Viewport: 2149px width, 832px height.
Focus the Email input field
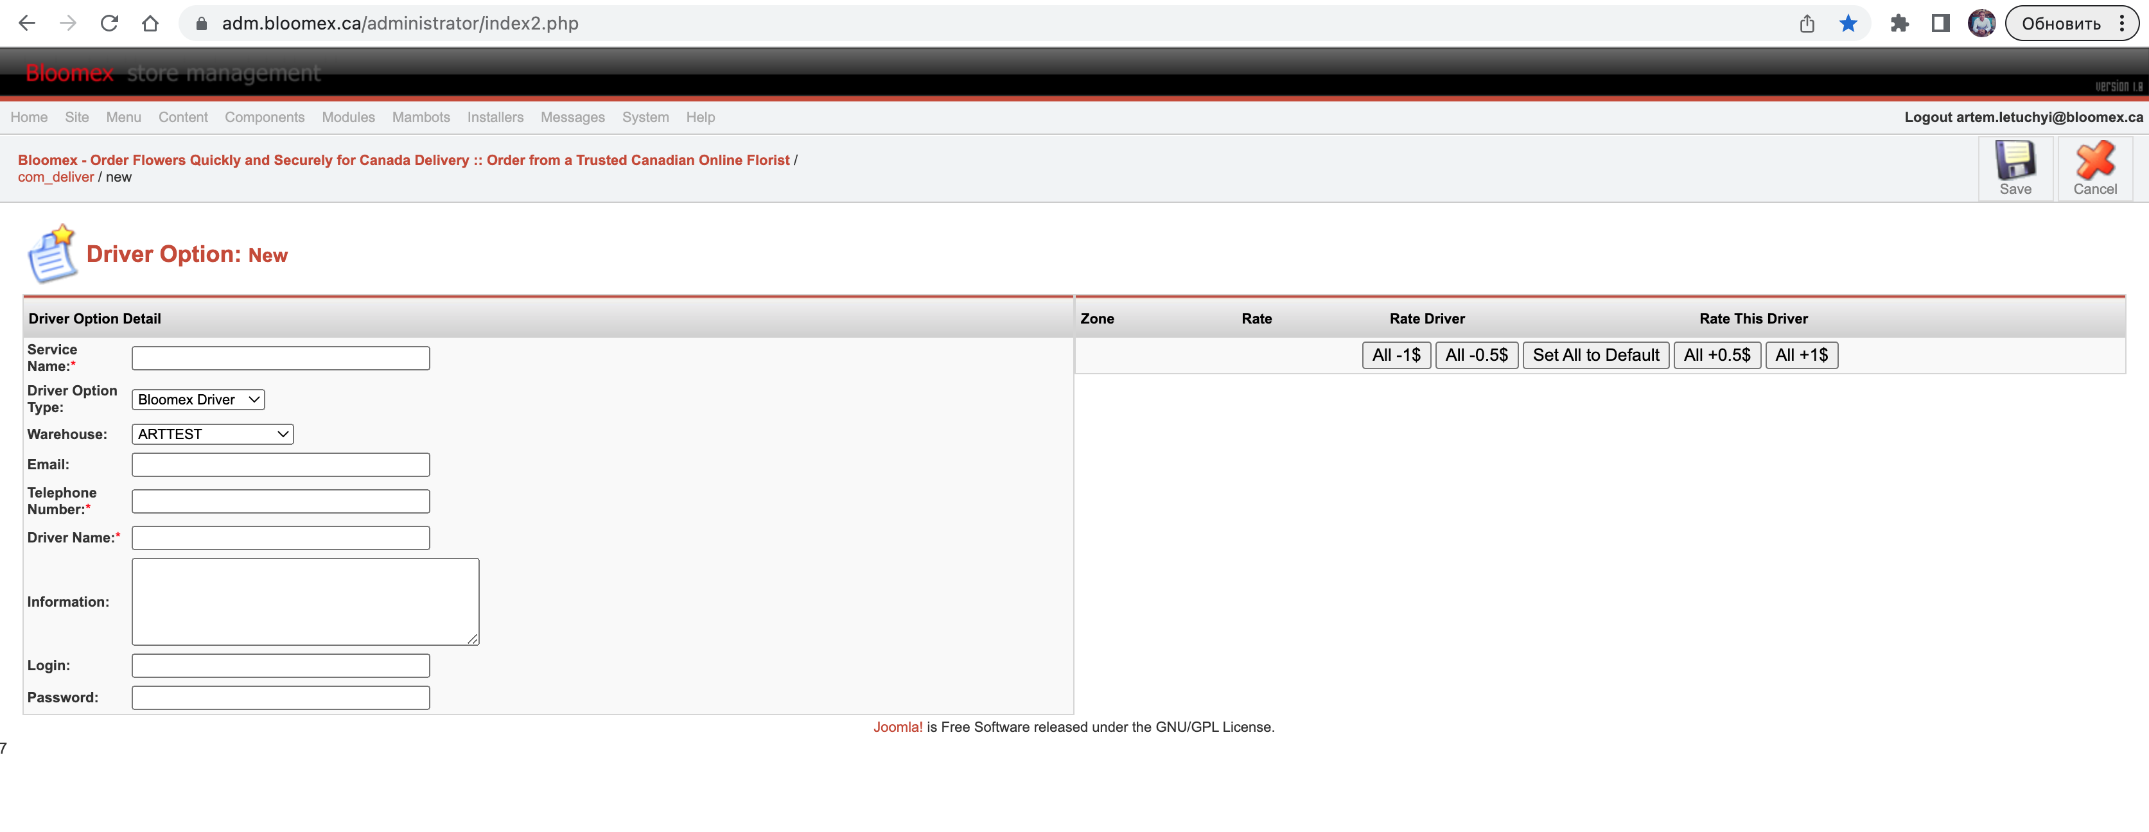pos(281,464)
